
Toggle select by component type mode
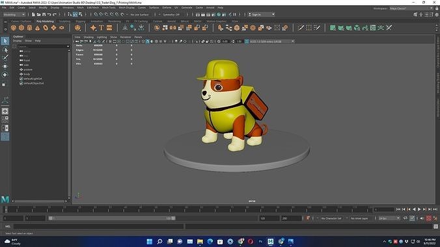click(81, 14)
